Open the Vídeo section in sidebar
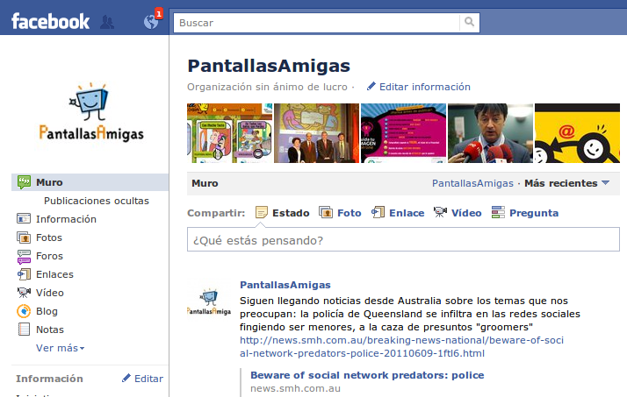Image resolution: width=627 pixels, height=397 pixels. pos(49,293)
